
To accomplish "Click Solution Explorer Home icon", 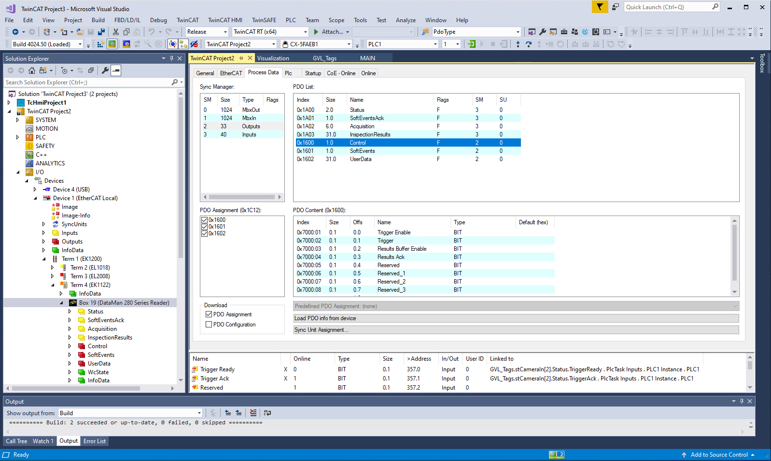I will (x=32, y=70).
